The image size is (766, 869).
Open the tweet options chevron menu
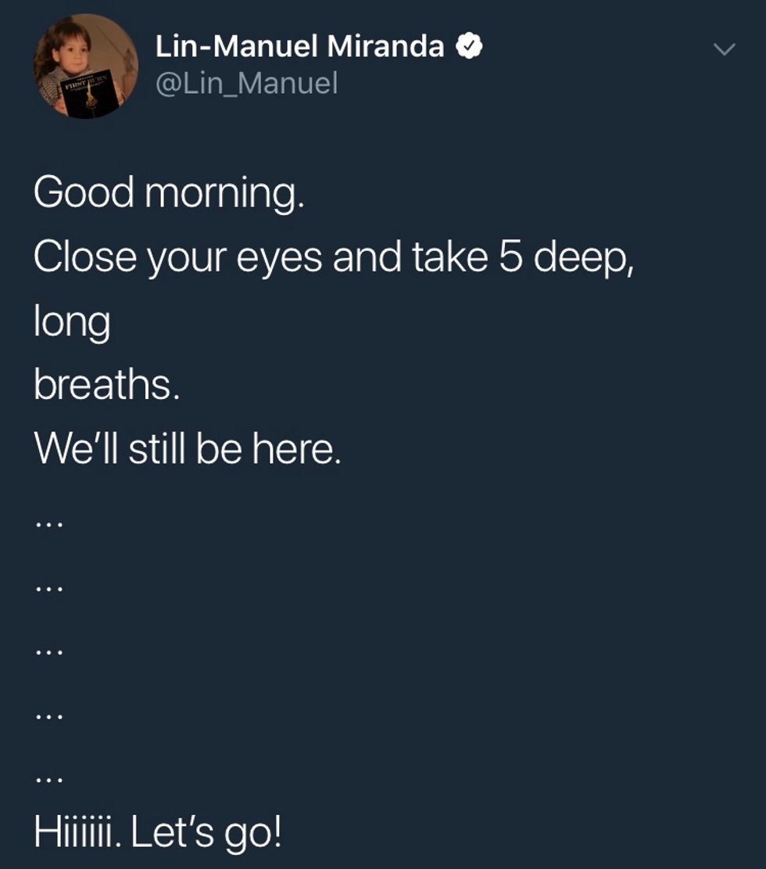(x=725, y=50)
